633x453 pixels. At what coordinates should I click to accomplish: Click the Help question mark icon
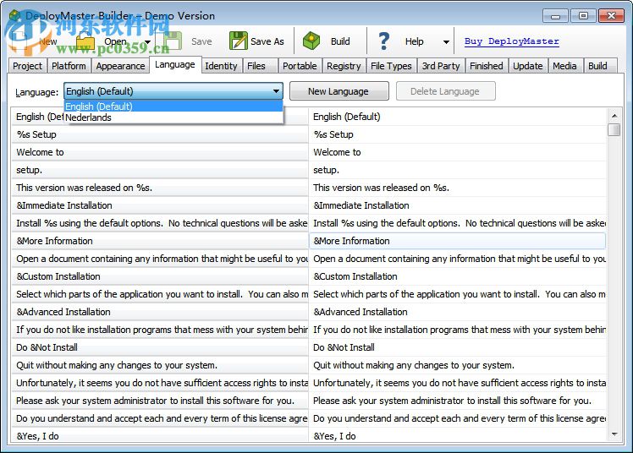[x=384, y=41]
